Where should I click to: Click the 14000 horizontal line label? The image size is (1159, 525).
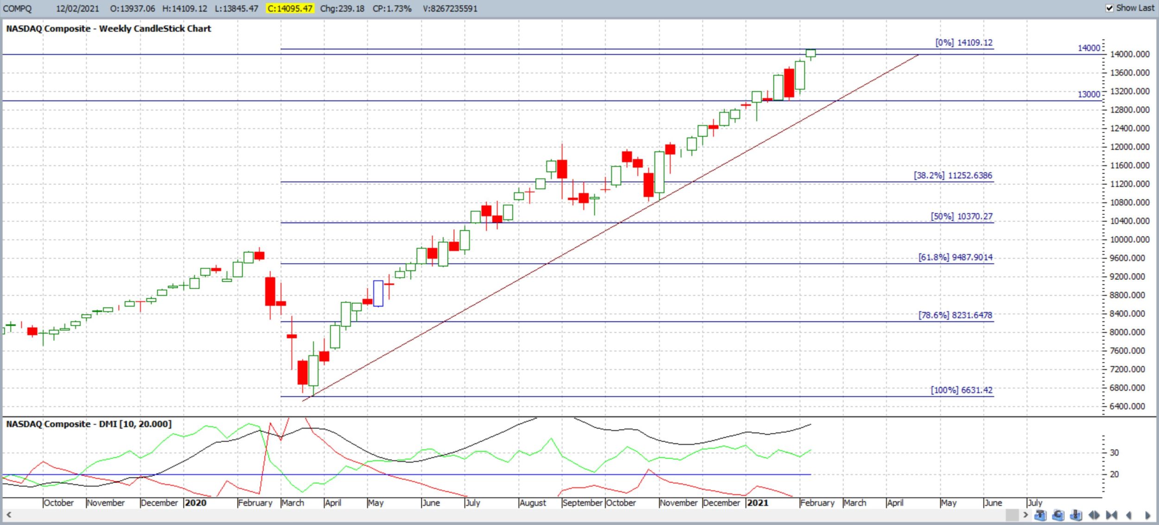coord(1089,48)
